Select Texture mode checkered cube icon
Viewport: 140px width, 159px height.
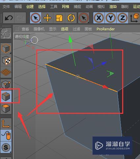(6, 60)
